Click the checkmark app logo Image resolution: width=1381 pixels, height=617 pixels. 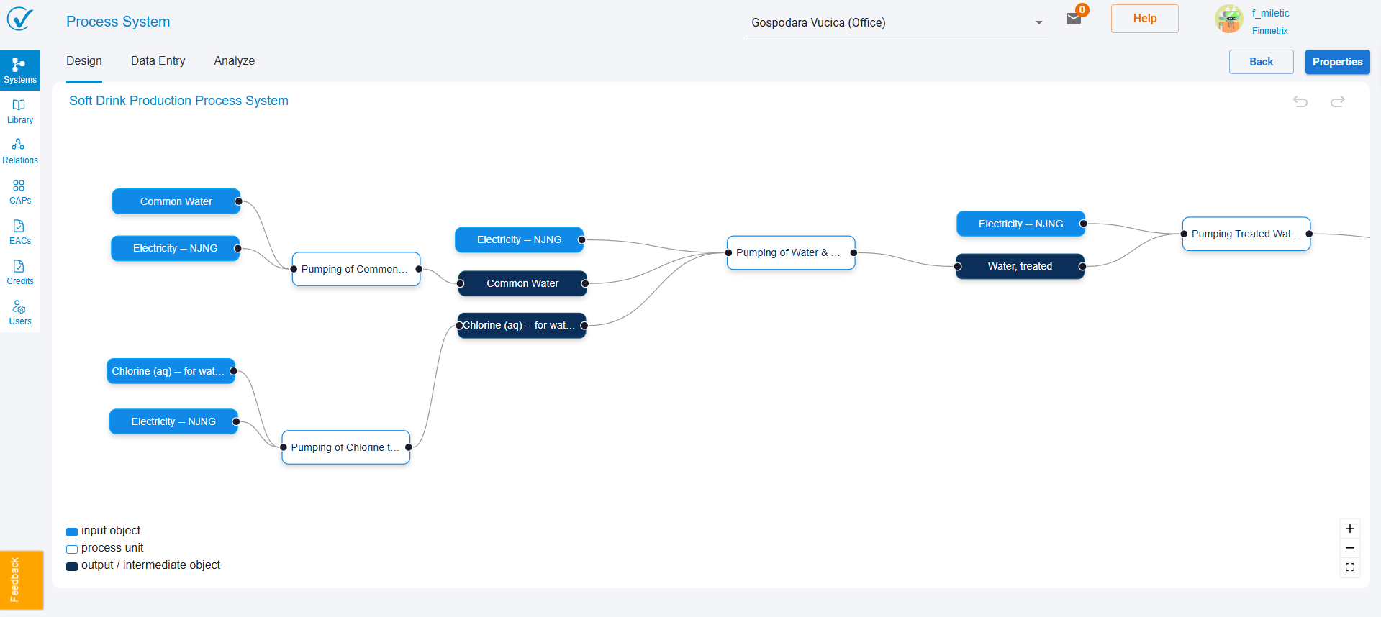(20, 19)
